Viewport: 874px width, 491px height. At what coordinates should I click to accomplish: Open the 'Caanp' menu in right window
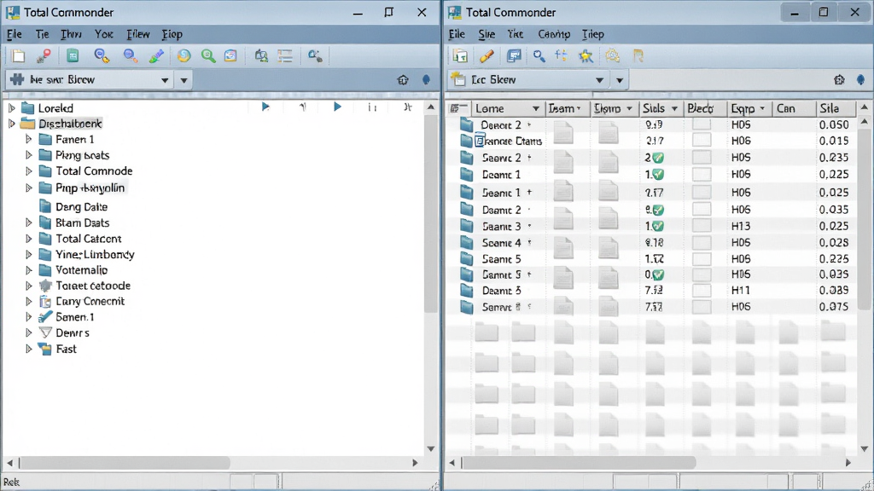pyautogui.click(x=553, y=34)
